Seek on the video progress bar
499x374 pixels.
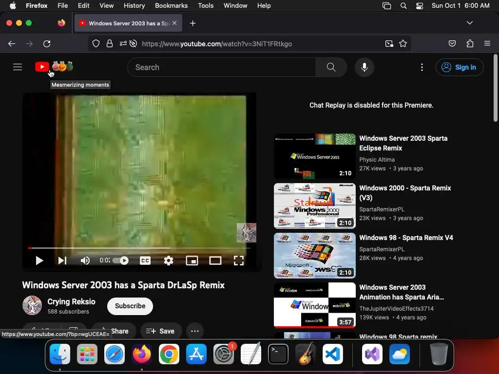(x=139, y=248)
